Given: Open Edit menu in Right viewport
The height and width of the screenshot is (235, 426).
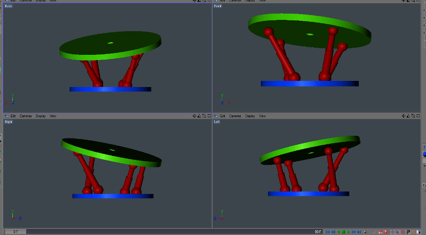Looking at the screenshot, I should tap(13, 116).
